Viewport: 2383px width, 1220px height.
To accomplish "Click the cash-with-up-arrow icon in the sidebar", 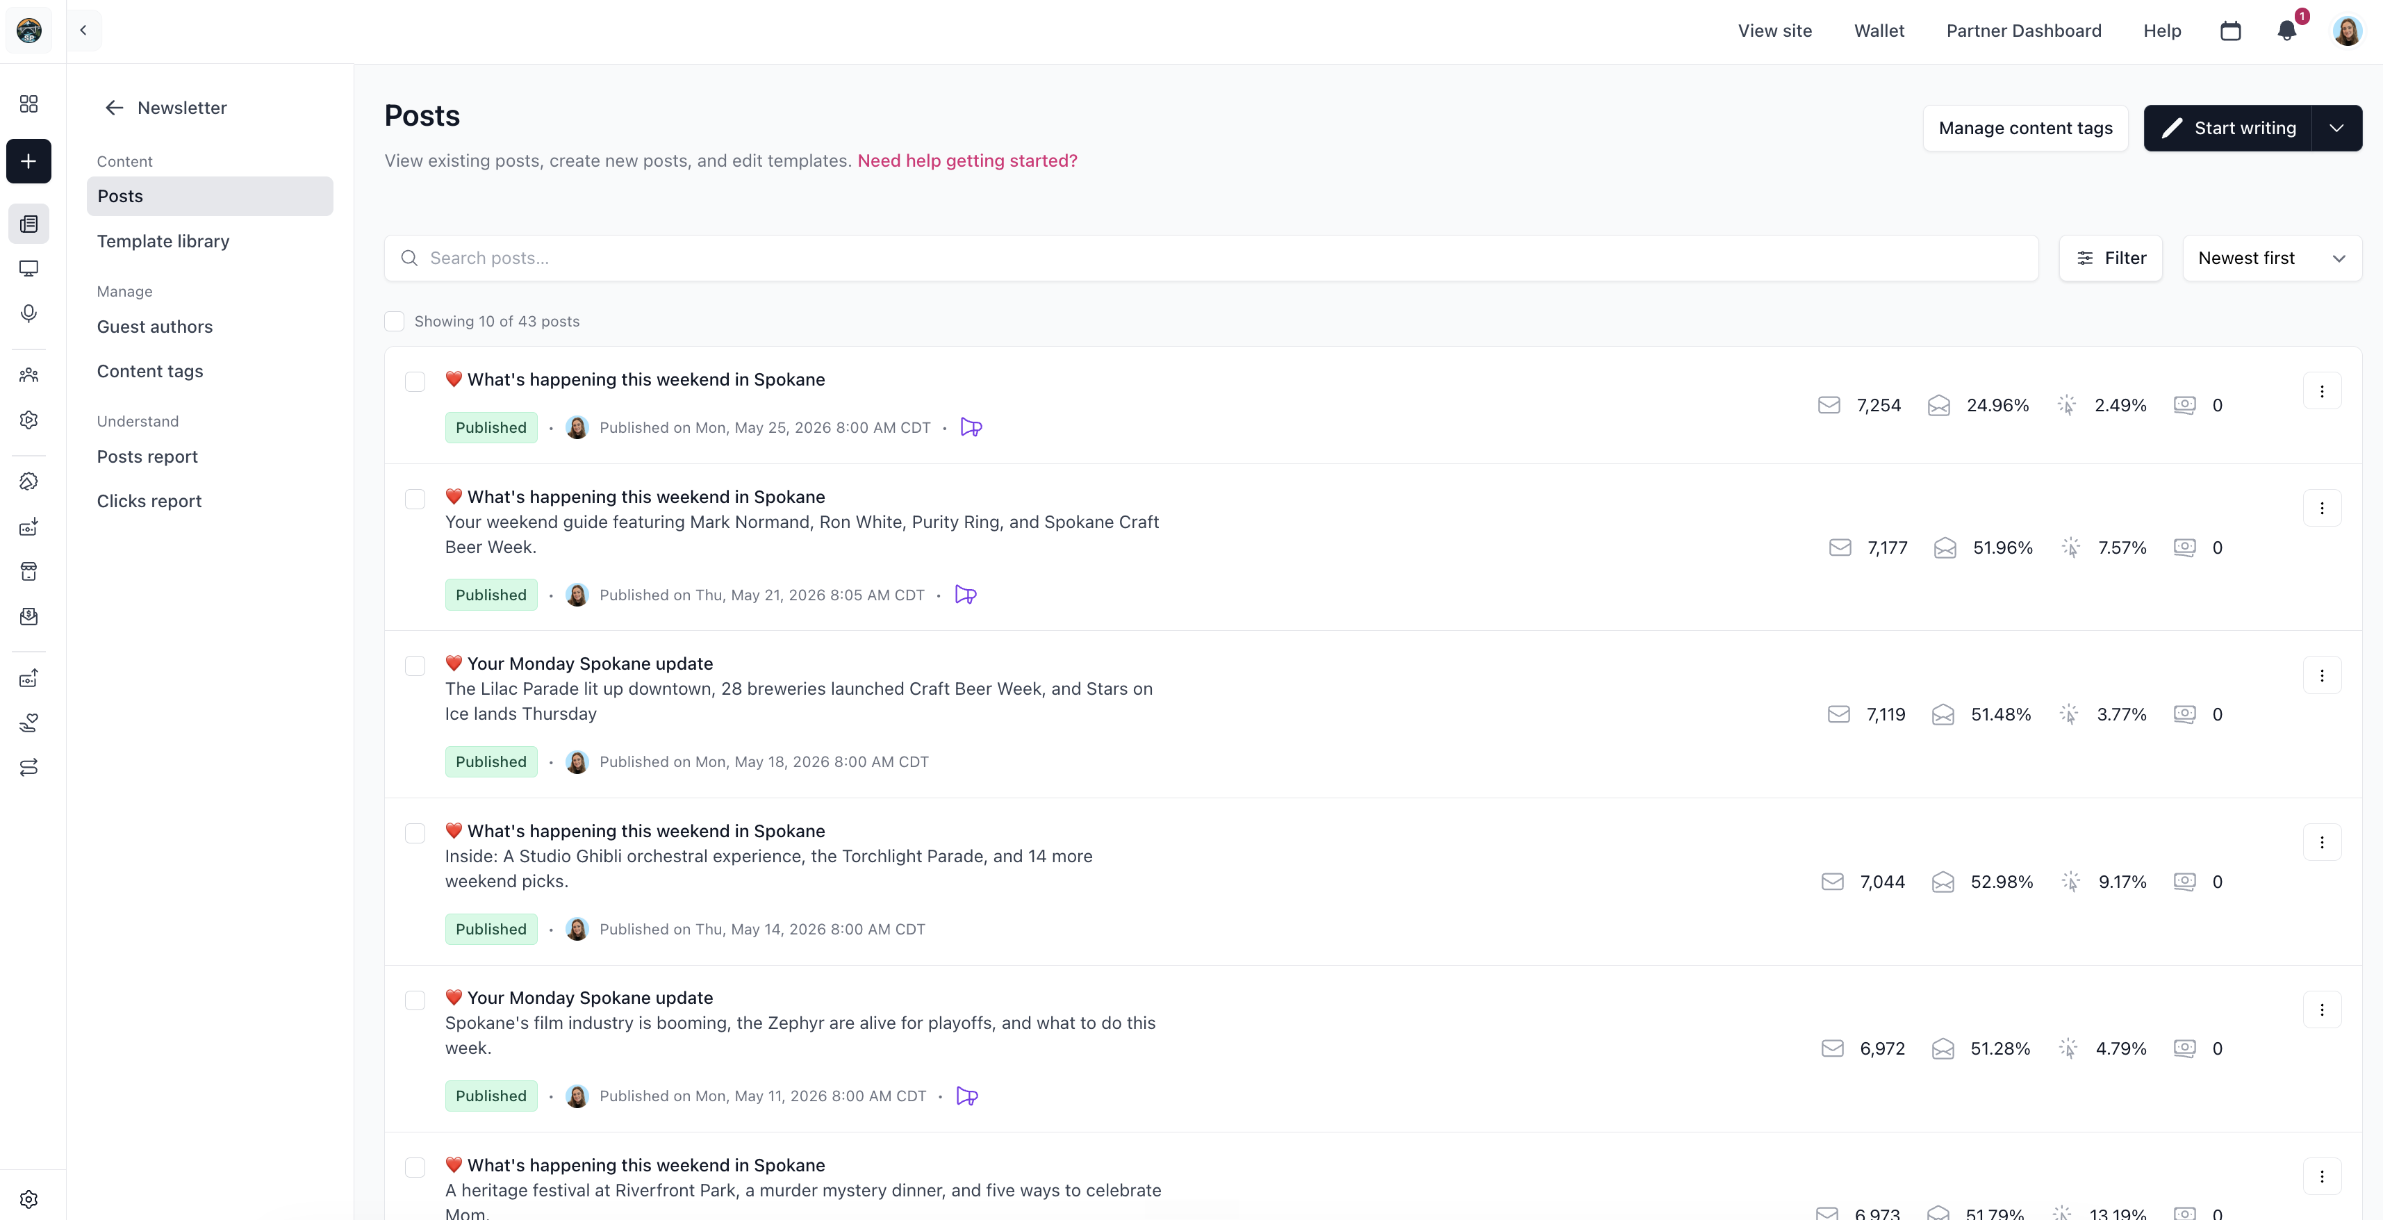I will point(28,678).
